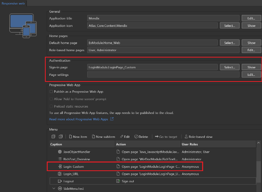Click the Application title field containing Mendix
The image size is (262, 192).
point(163,18)
